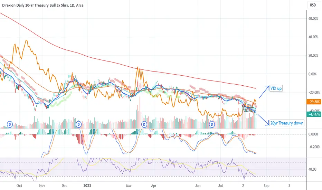This screenshot has height=190, width=322.
Task: Click the dividend D marker between Jun and Jul
Action: [x=212, y=124]
